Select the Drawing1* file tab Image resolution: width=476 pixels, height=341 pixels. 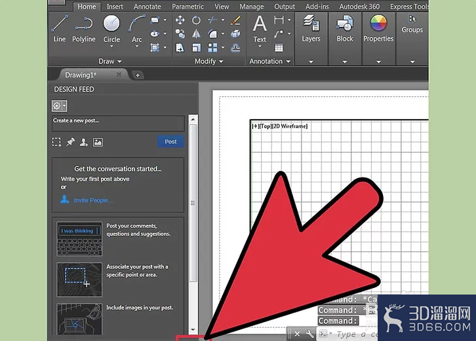click(x=92, y=75)
